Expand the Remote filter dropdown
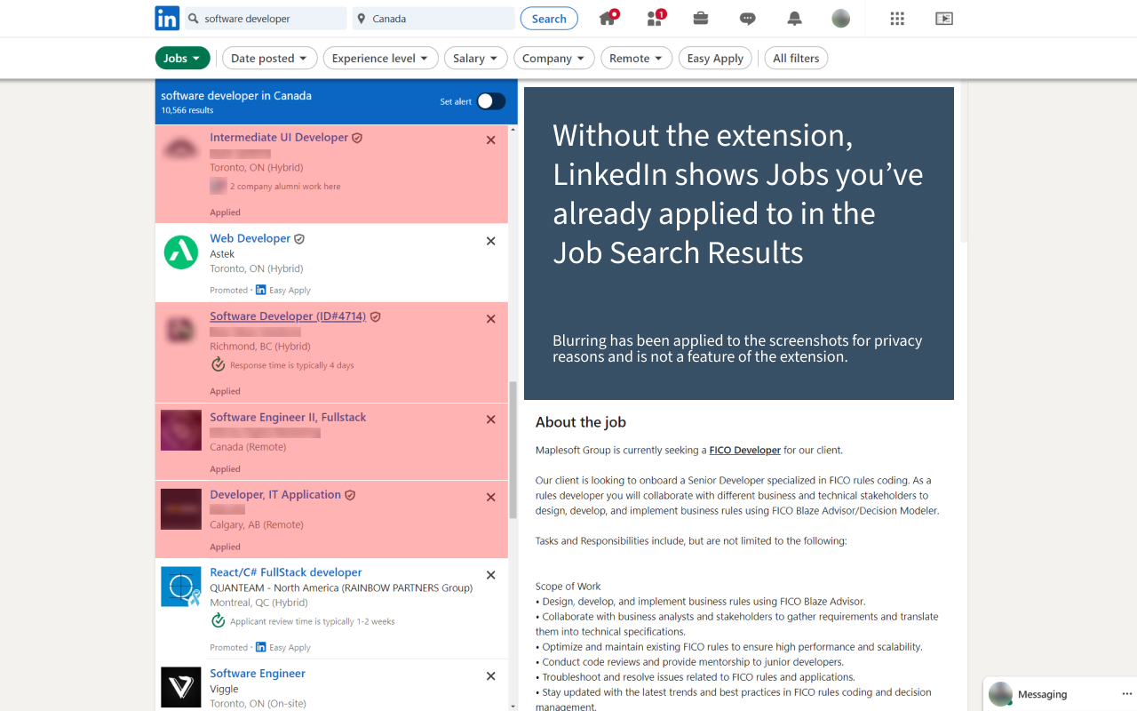 point(636,59)
